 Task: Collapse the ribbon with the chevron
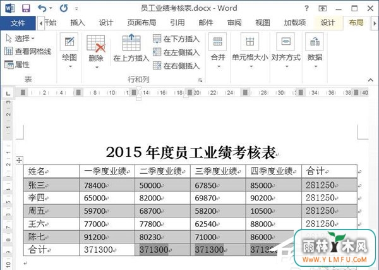pyautogui.click(x=370, y=80)
